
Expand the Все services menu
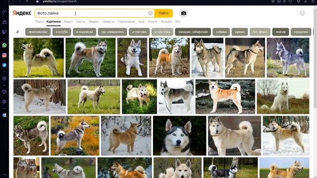coord(178,21)
